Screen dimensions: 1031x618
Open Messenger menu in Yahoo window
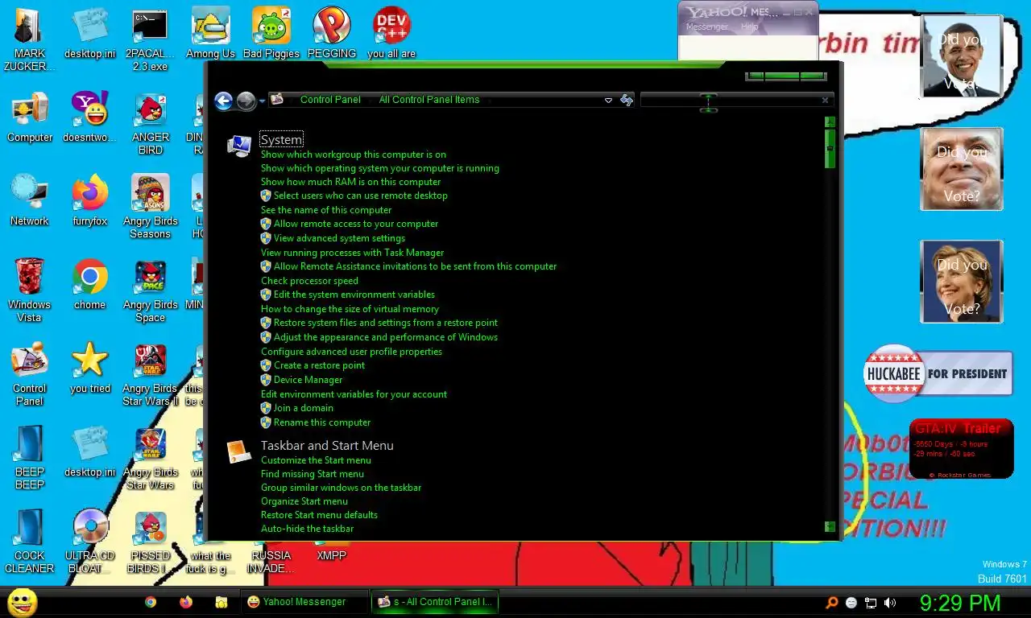point(706,27)
